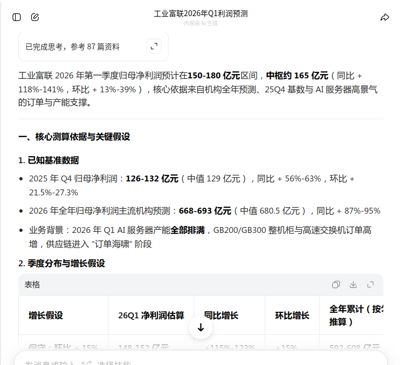Viewport: 400px width, 365px height.
Task: Click table header 全年累计
Action: (356, 316)
